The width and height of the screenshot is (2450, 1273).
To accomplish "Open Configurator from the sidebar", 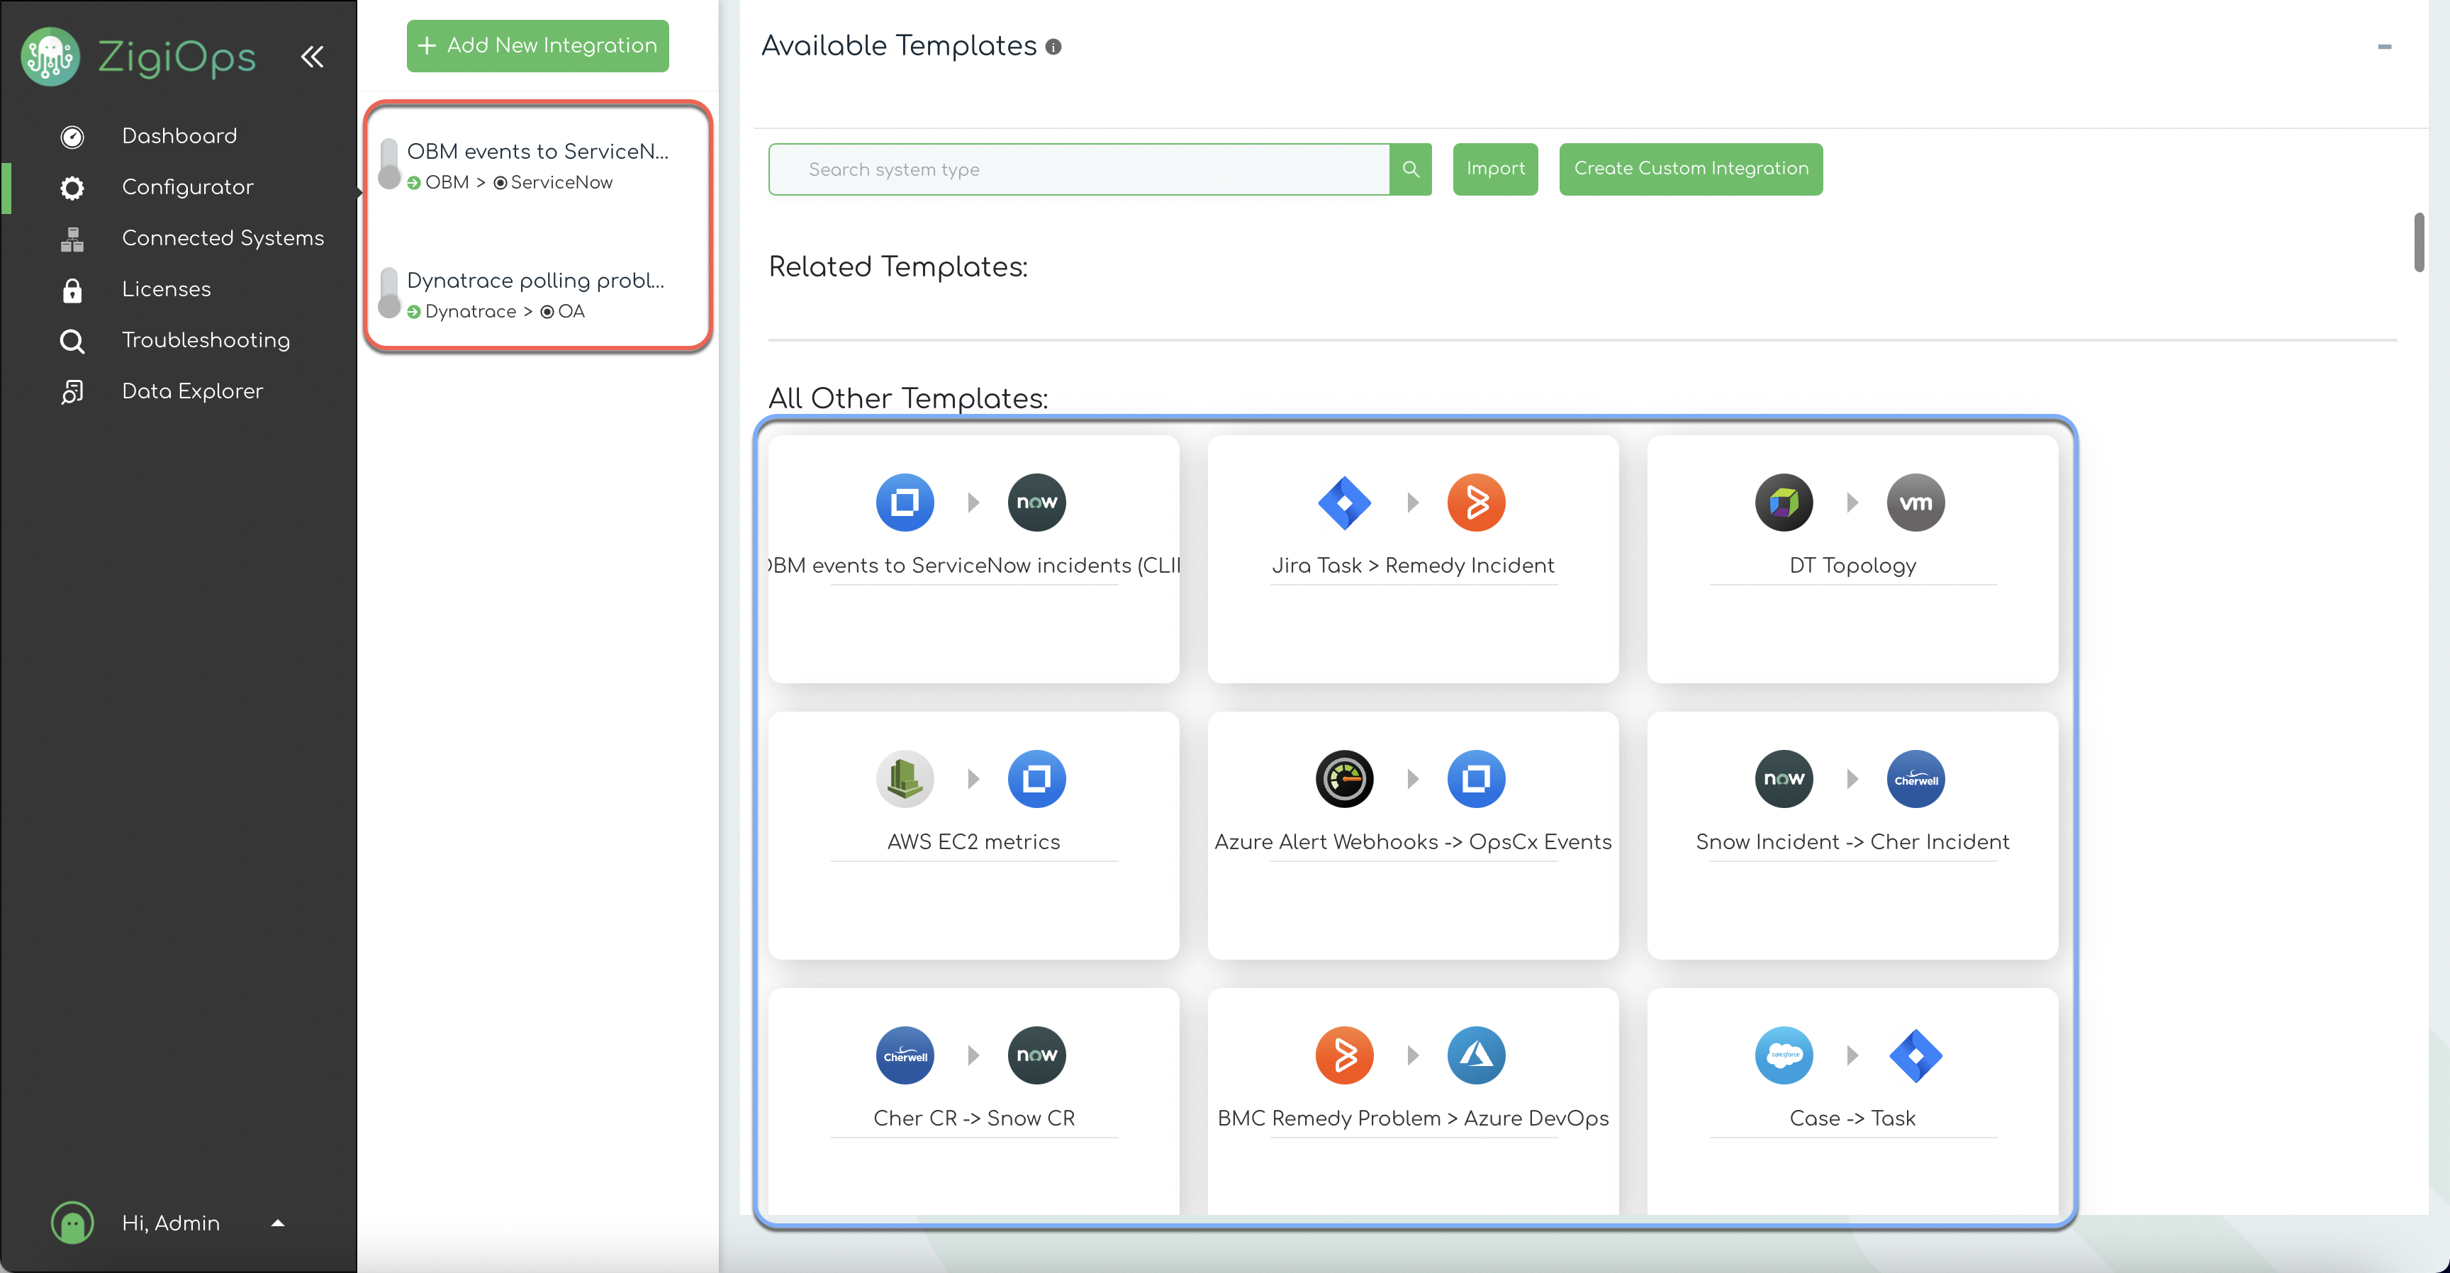I will tap(187, 187).
